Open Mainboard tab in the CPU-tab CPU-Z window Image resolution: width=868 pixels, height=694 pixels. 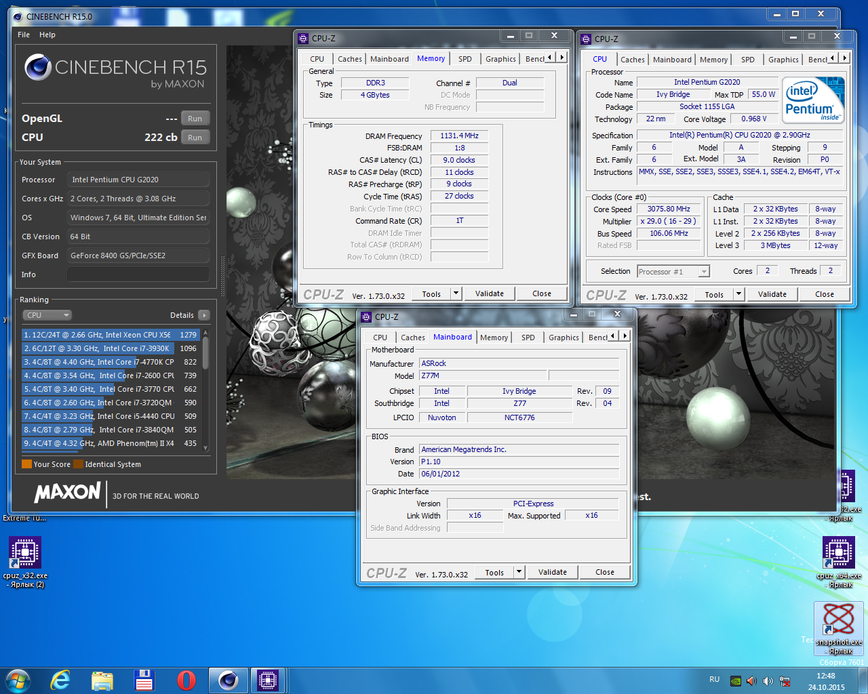pos(672,60)
